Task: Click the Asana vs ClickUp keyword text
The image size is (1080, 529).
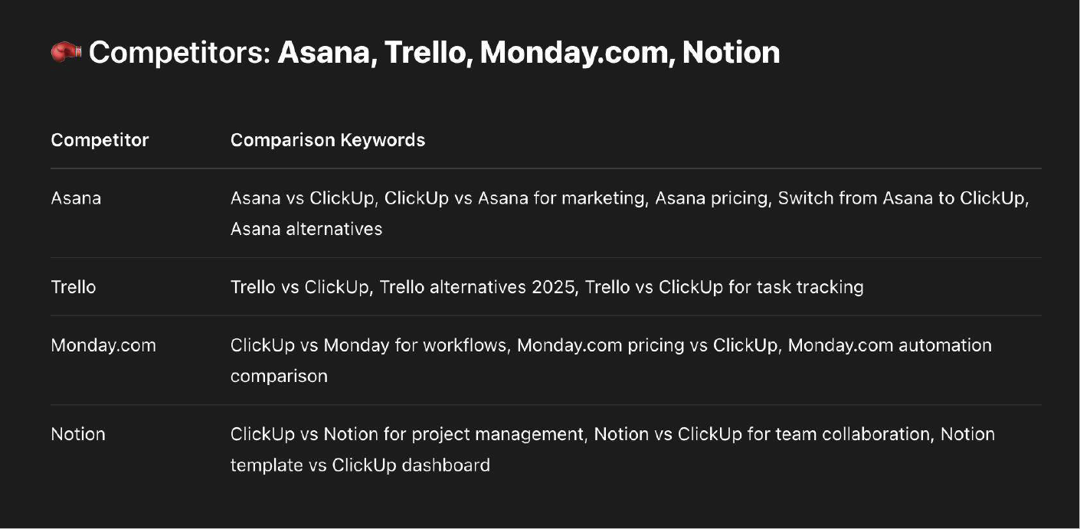Action: [302, 198]
